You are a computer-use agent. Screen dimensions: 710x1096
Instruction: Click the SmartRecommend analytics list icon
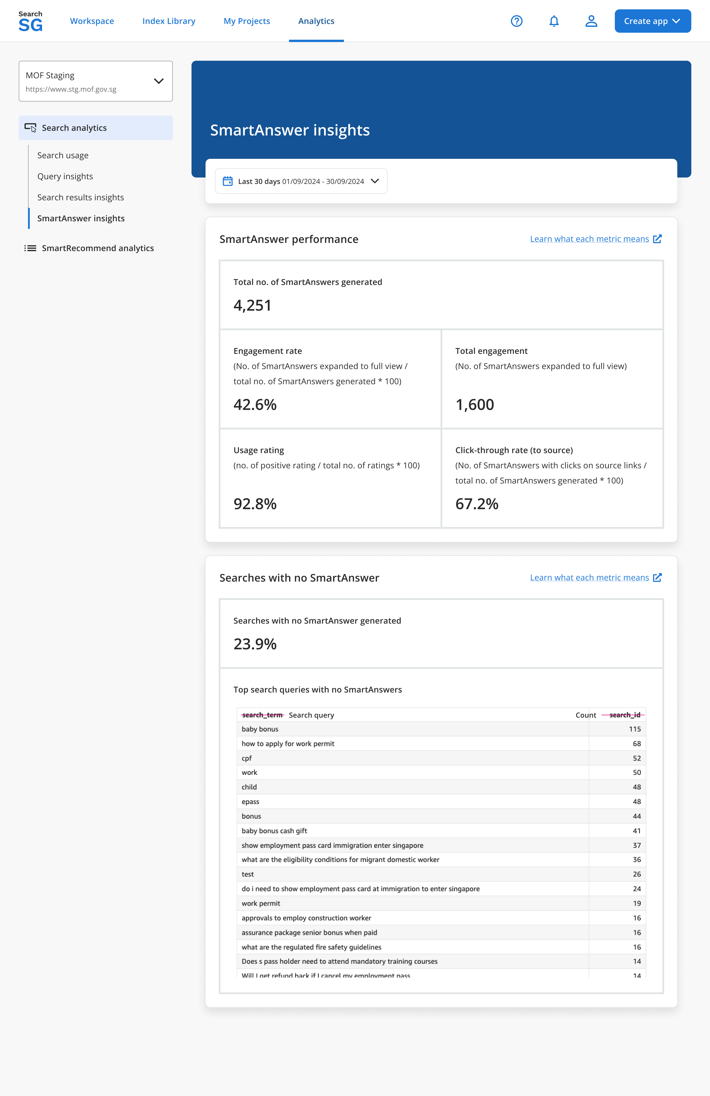[30, 248]
